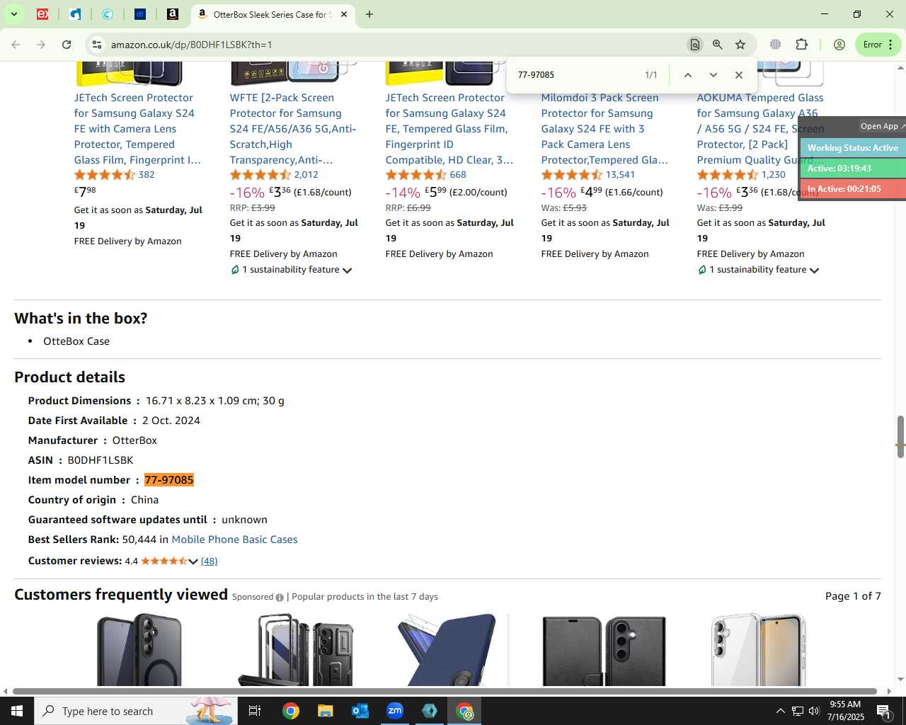Open Outlook from taskbar
Screen dimensions: 906x725
tap(360, 711)
